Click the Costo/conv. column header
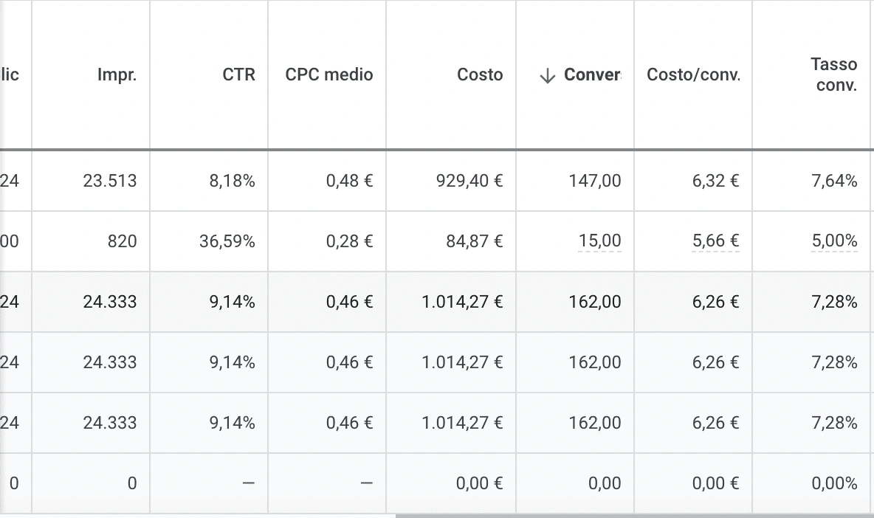This screenshot has height=518, width=874. click(x=693, y=75)
